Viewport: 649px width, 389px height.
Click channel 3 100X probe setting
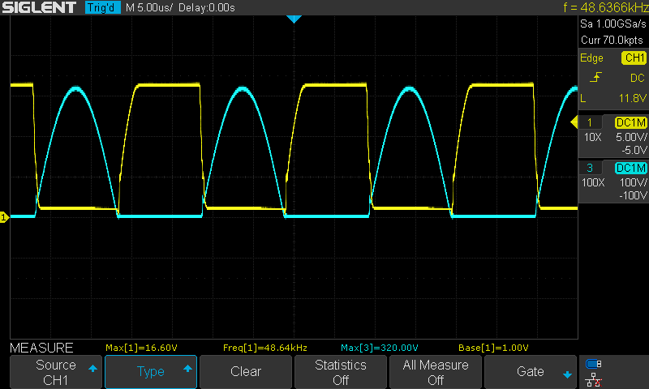pyautogui.click(x=593, y=182)
